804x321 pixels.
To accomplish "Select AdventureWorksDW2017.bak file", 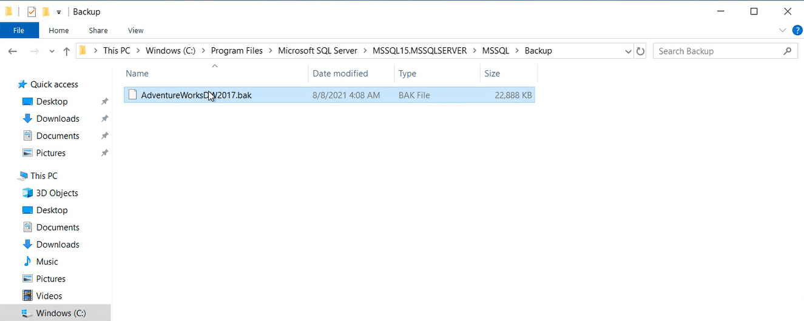I will click(195, 95).
